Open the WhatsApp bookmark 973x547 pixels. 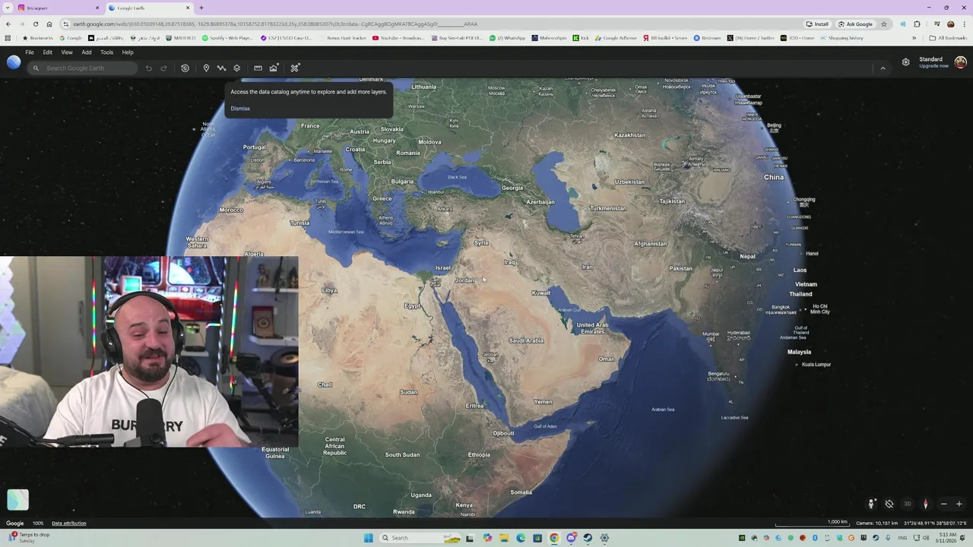[x=508, y=38]
